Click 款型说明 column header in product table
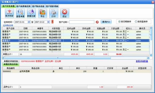The width and height of the screenshot is (155, 93). pyautogui.click(x=142, y=68)
